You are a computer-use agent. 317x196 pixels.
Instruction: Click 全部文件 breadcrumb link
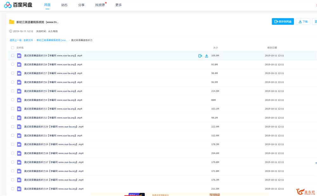tap(28, 40)
